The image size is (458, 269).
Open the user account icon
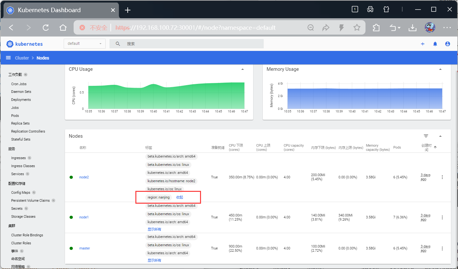pos(447,44)
